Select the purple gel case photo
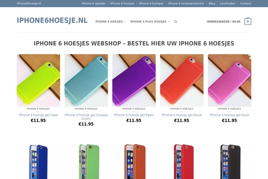 point(134,81)
